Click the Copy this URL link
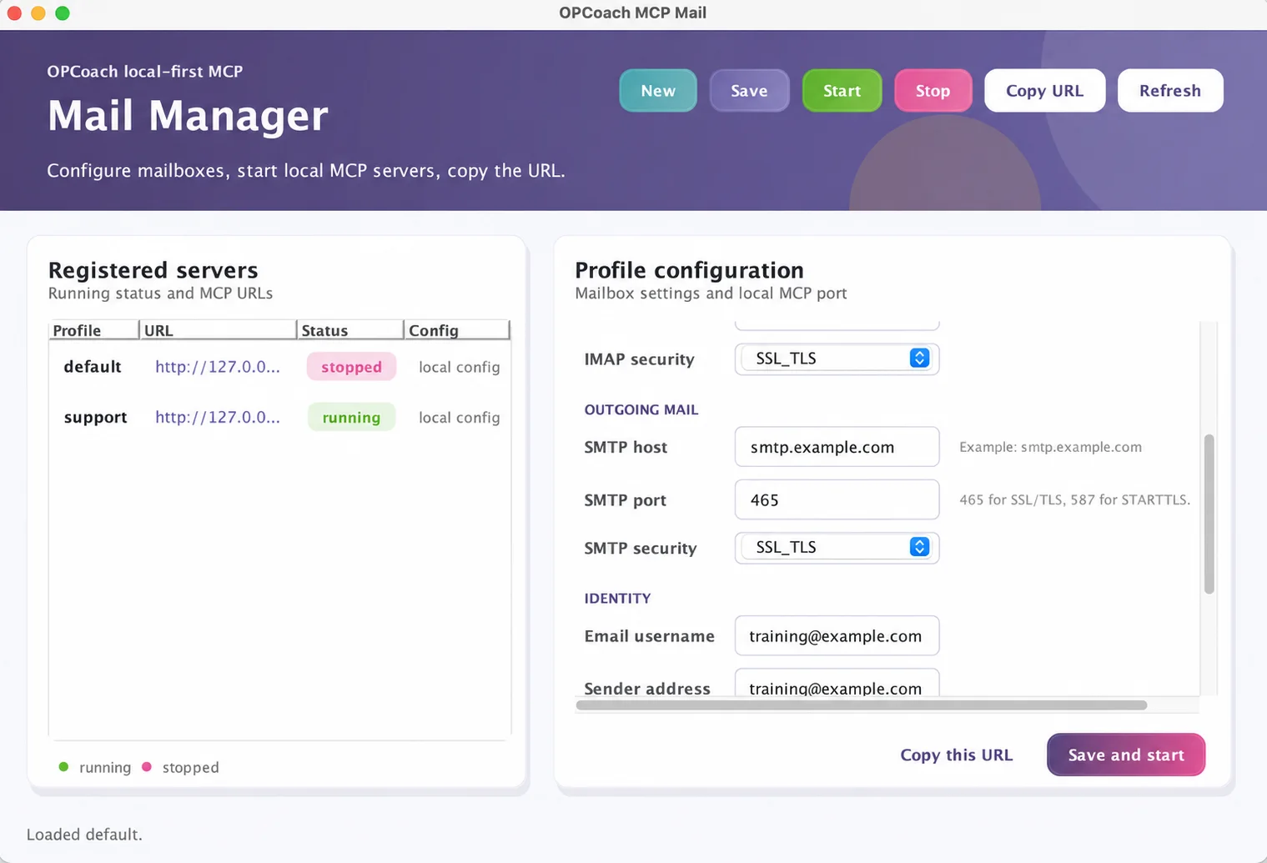 coord(956,755)
